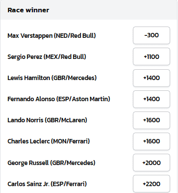Pick Sergio Perez at +1100 odds
Screen dimensions: 178x193
pos(152,56)
